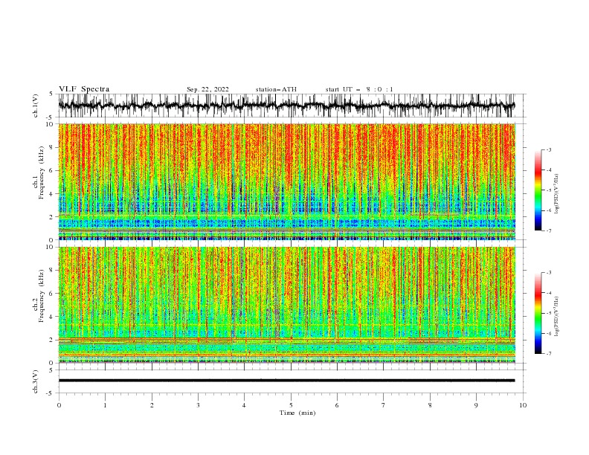Click time-axis tick label '3'
Screen dimensions: 589x455
coord(198,405)
